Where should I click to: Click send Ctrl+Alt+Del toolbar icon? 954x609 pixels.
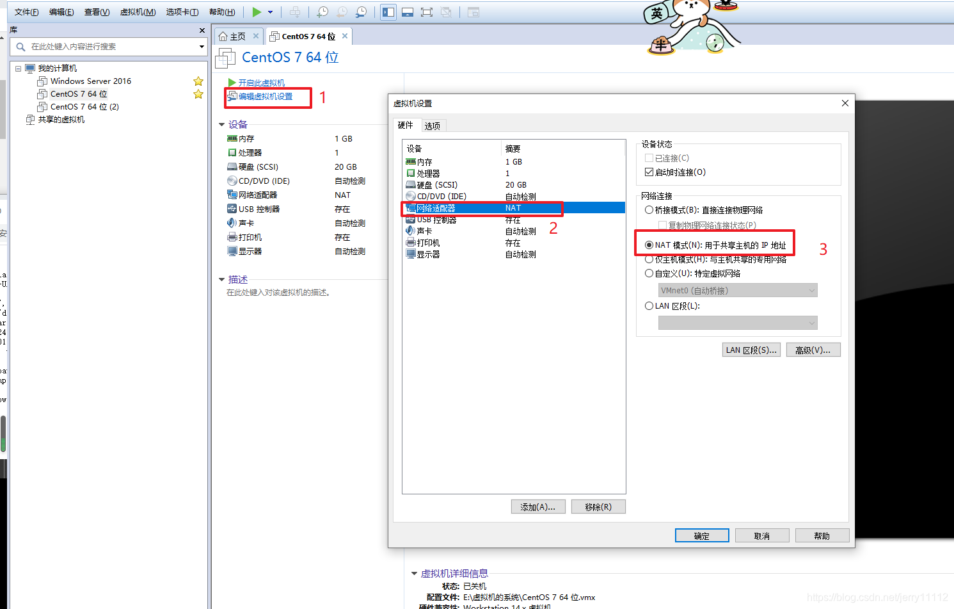[295, 12]
